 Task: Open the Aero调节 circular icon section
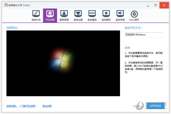click(134, 16)
